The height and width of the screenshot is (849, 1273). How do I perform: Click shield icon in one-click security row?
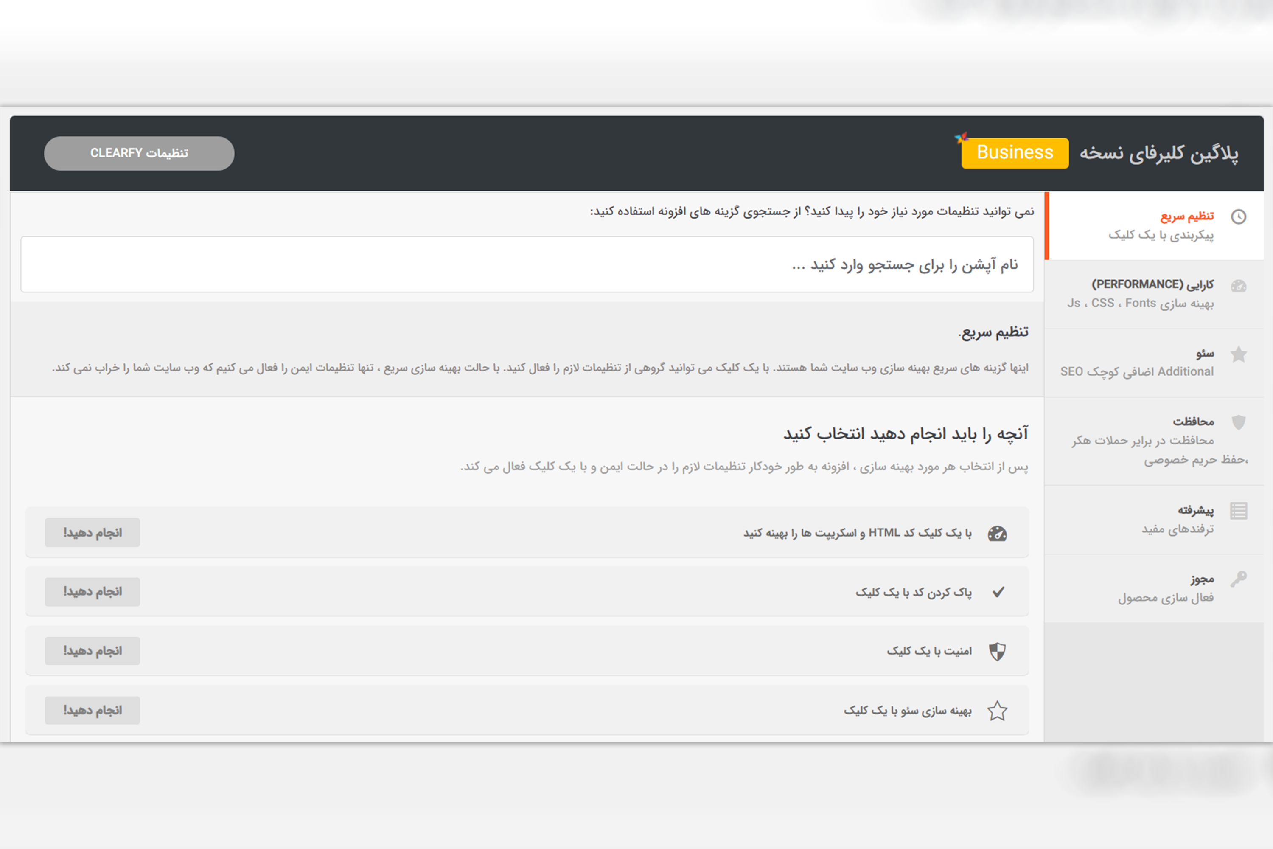pyautogui.click(x=997, y=651)
